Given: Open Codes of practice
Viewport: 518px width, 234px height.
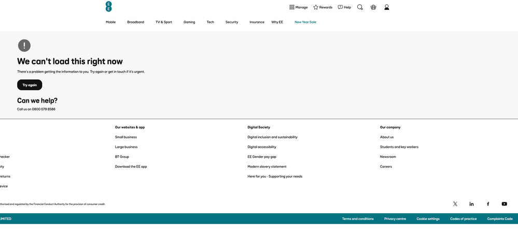Looking at the screenshot, I should [x=463, y=219].
